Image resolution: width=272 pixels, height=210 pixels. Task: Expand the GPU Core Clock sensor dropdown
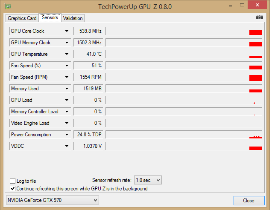(x=67, y=31)
